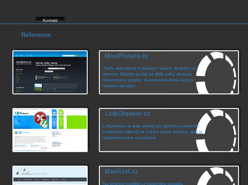
Task: Click the MaxiList.cz heading link
Action: click(121, 171)
